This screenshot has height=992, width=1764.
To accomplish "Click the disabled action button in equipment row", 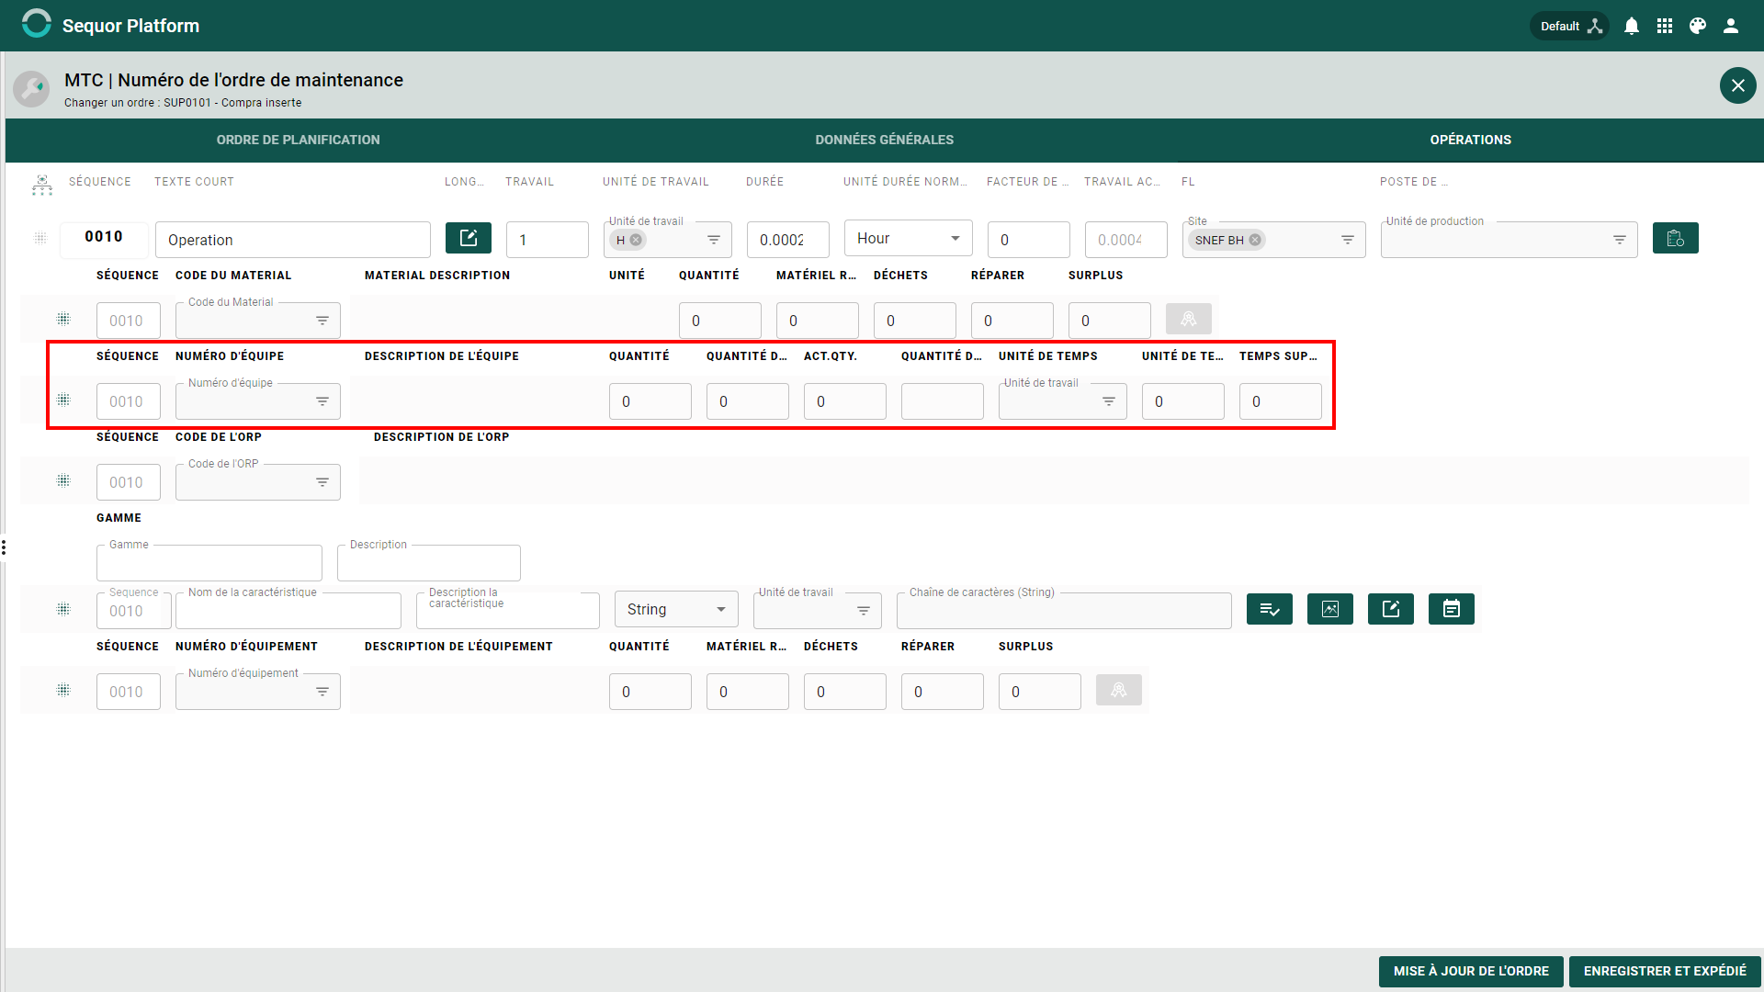I will (x=1119, y=690).
